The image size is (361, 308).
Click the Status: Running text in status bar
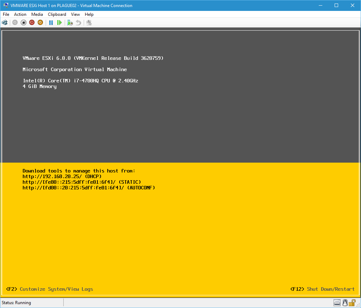[x=16, y=303]
